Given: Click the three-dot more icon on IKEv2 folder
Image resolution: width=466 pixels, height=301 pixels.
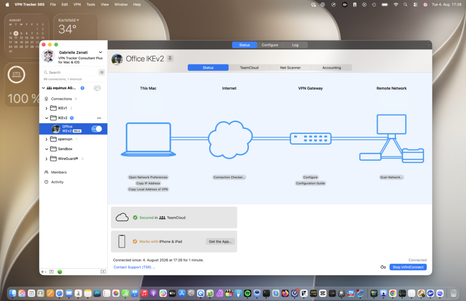Looking at the screenshot, I should click(x=99, y=118).
